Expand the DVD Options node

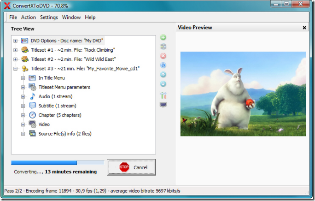pos(16,41)
